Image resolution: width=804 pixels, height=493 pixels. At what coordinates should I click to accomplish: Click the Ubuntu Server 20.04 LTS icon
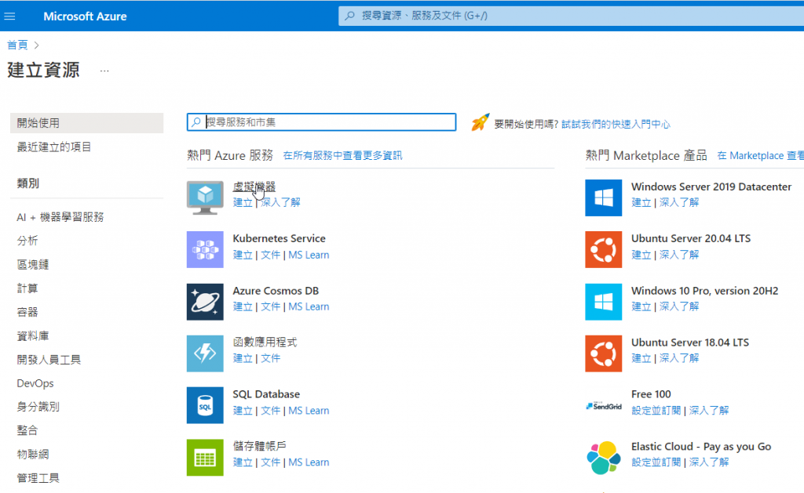tap(604, 250)
